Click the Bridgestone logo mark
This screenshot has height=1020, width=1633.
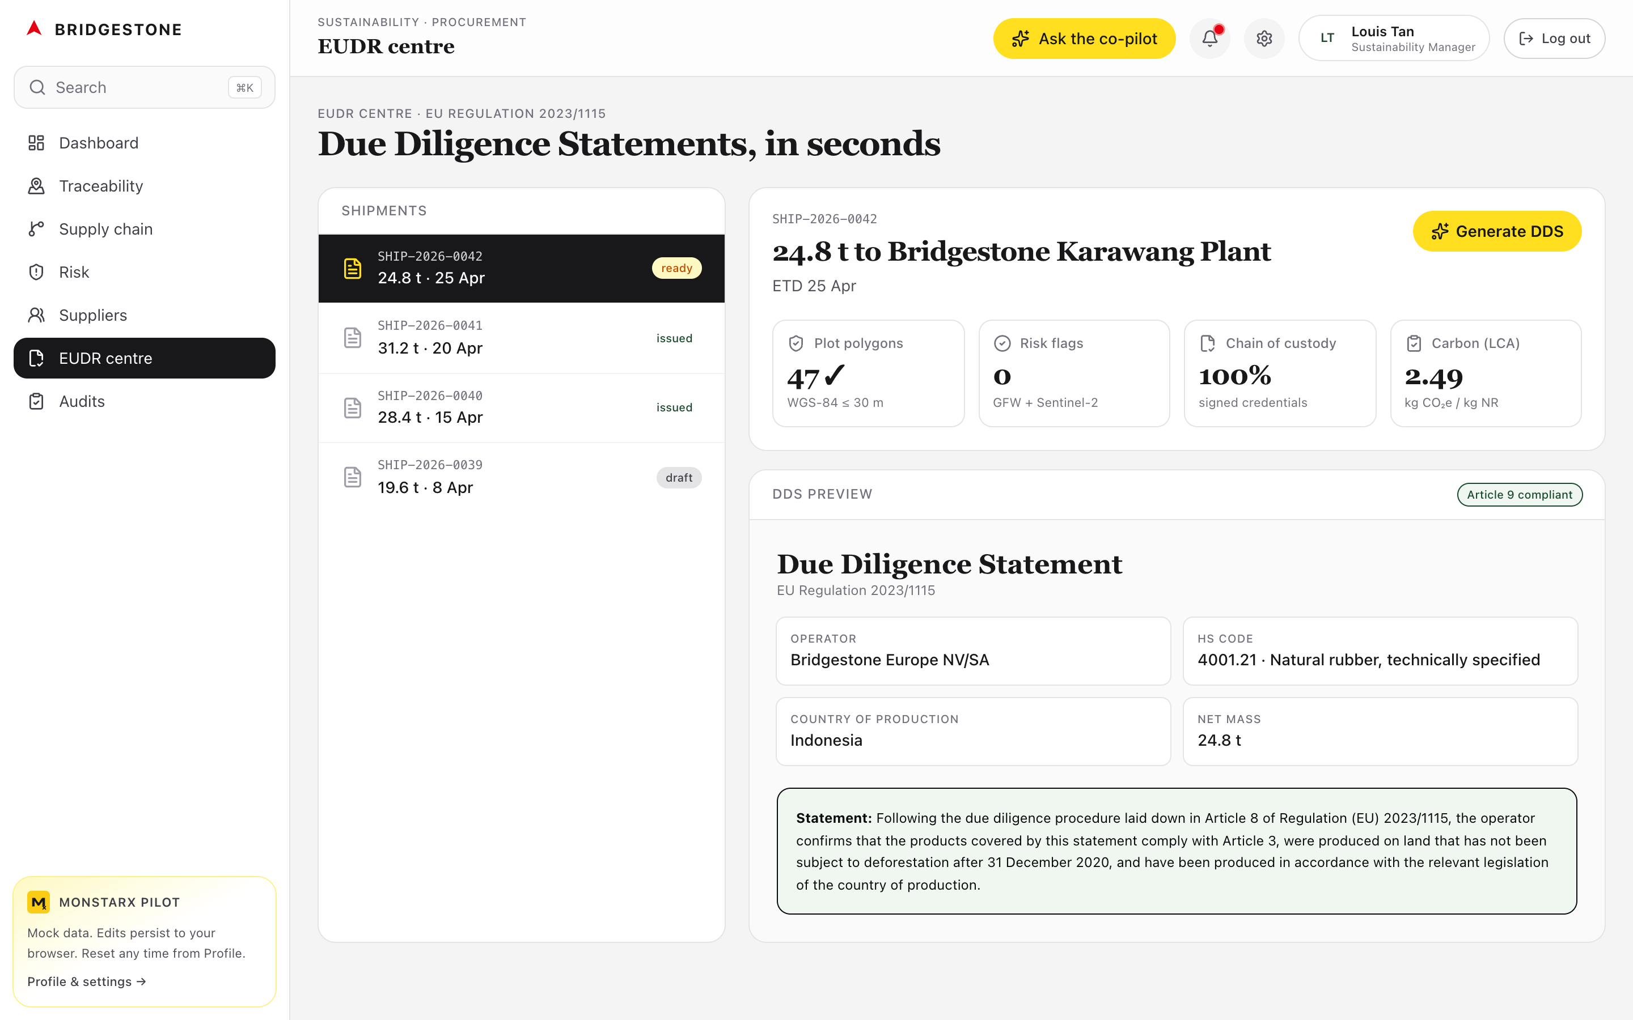tap(35, 29)
